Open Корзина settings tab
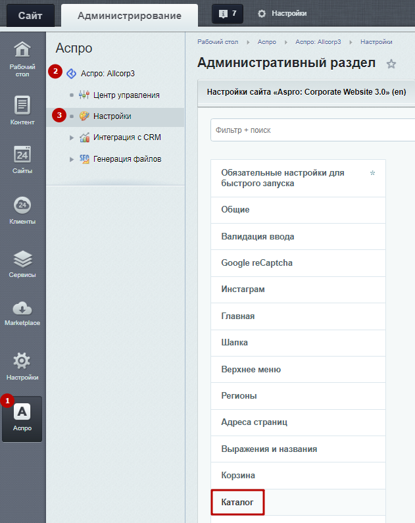 [298, 475]
